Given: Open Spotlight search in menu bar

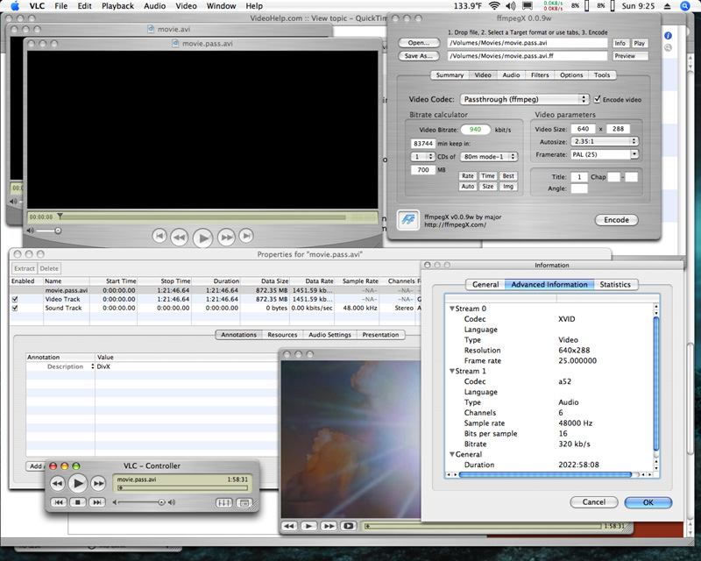Looking at the screenshot, I should 685,6.
